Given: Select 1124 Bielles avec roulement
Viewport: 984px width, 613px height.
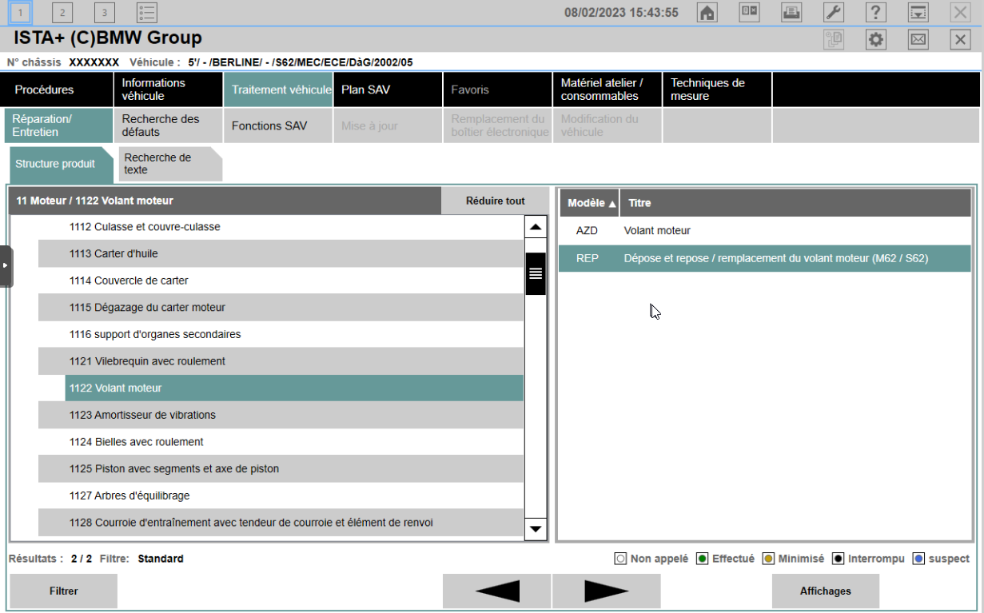Looking at the screenshot, I should click(x=281, y=442).
